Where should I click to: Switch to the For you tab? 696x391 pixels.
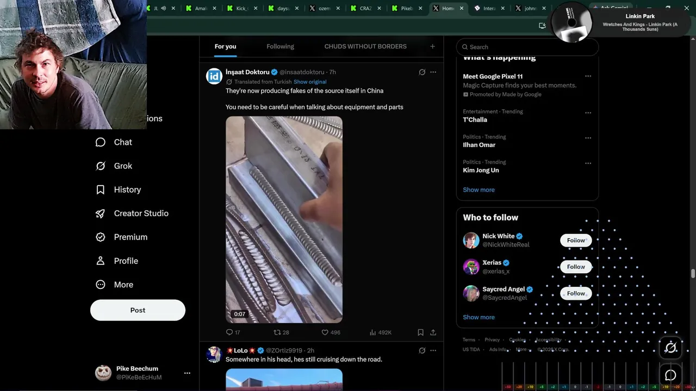(x=225, y=47)
